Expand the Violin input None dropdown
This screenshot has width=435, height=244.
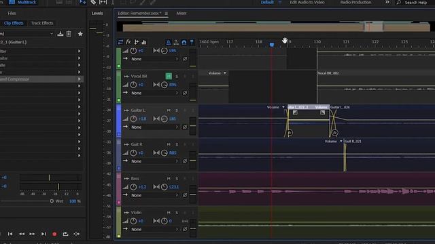click(154, 229)
